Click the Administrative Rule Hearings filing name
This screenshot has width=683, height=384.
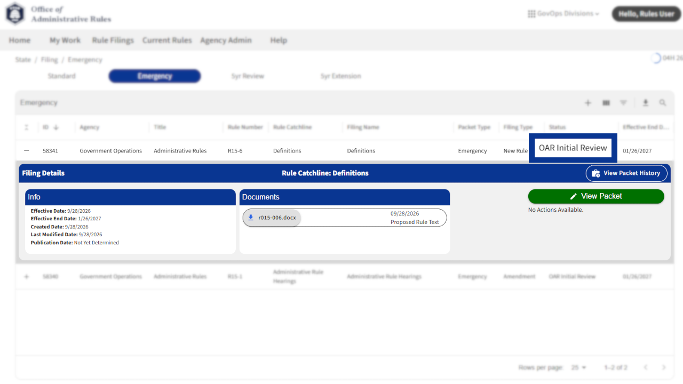click(x=384, y=277)
